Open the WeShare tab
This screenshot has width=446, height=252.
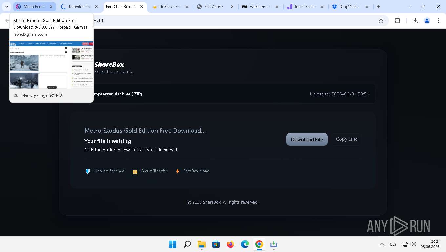(260, 7)
